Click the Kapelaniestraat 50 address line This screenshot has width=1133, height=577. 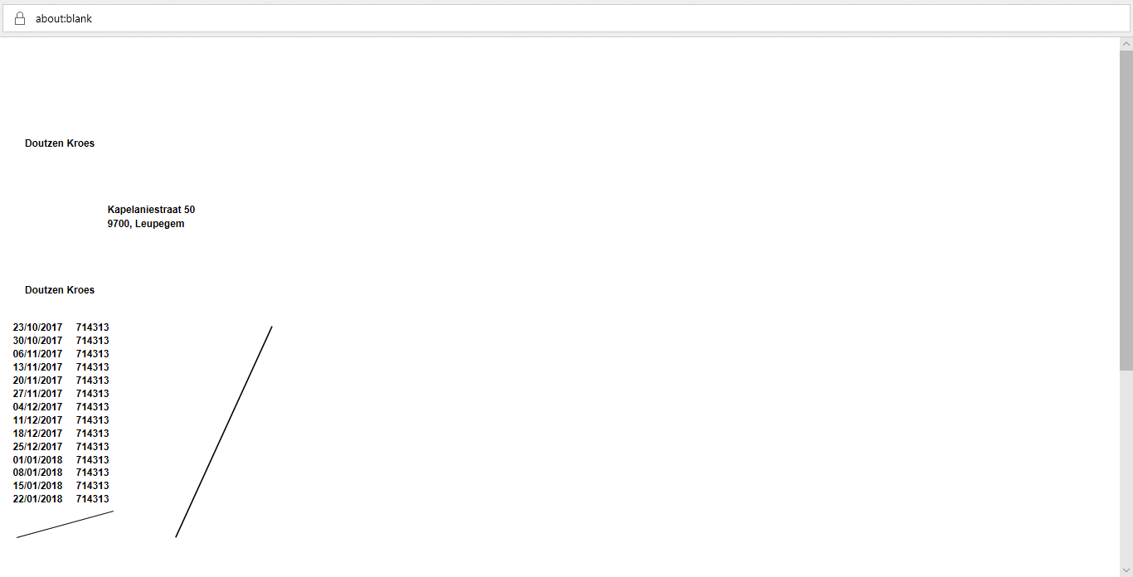pos(151,210)
